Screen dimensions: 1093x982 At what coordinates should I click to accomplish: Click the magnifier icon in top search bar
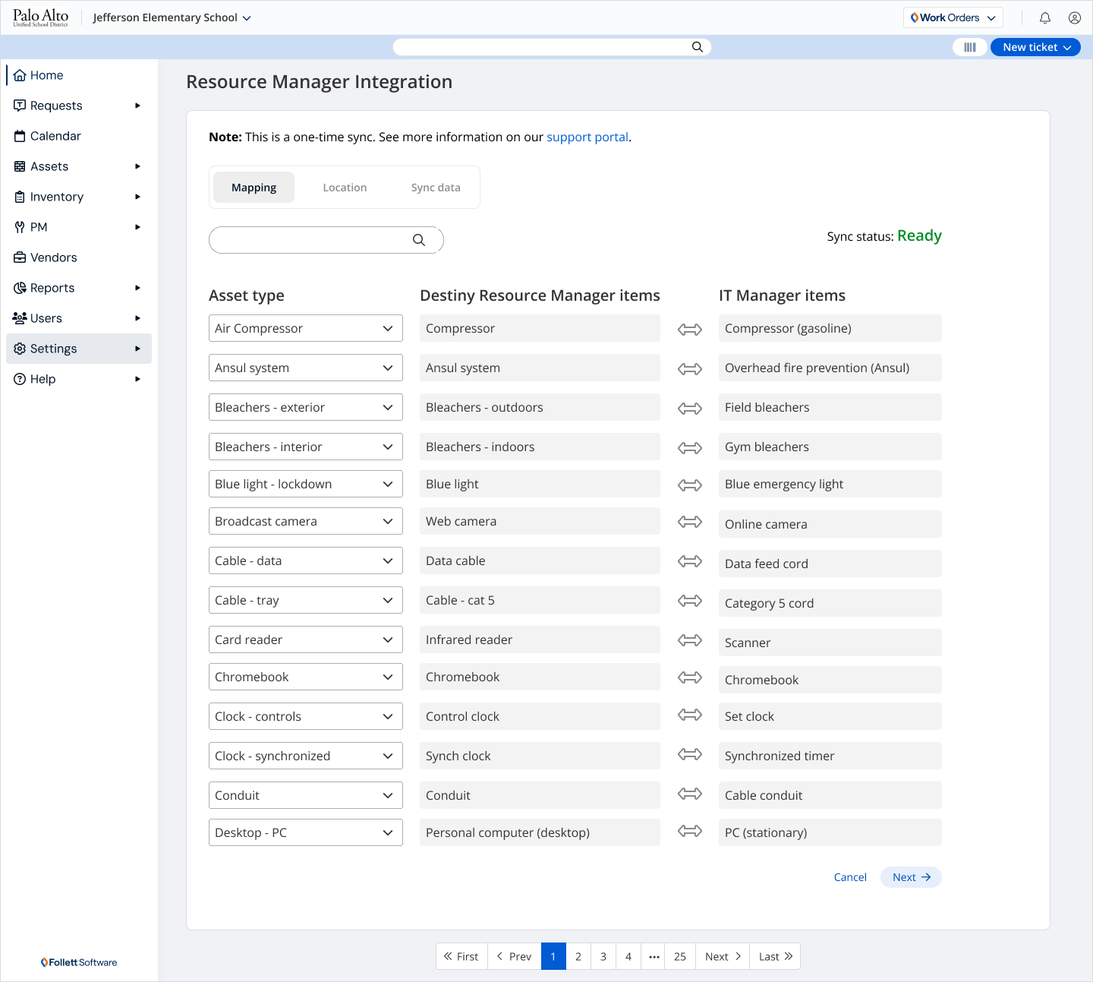click(697, 47)
